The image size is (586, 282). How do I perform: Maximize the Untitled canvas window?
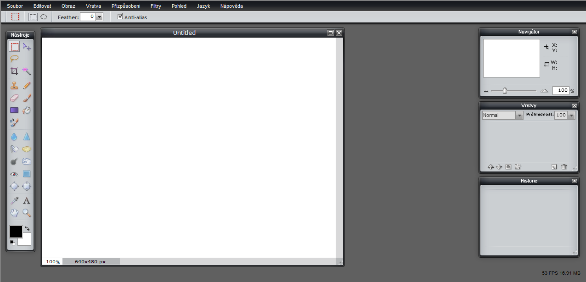[x=330, y=33]
